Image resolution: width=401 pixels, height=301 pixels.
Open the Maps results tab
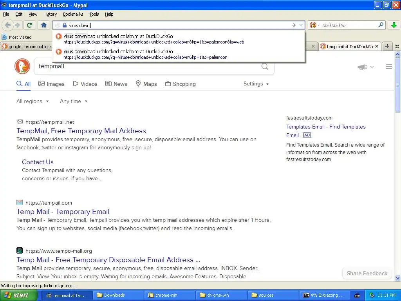pos(146,84)
